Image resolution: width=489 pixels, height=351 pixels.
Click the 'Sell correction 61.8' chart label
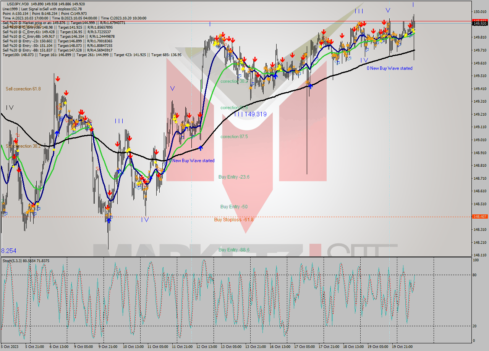coord(23,89)
